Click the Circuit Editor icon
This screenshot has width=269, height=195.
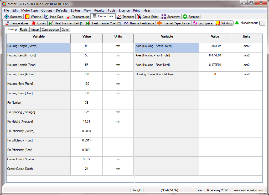pos(139,17)
